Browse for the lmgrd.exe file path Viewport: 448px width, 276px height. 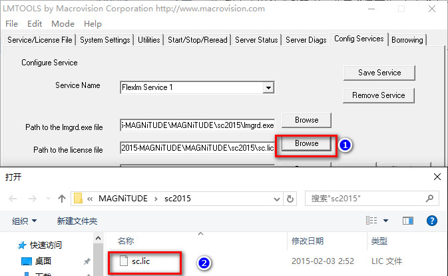tap(307, 120)
